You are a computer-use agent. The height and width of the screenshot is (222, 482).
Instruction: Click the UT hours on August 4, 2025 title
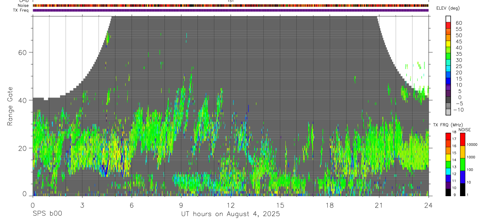pos(230,214)
